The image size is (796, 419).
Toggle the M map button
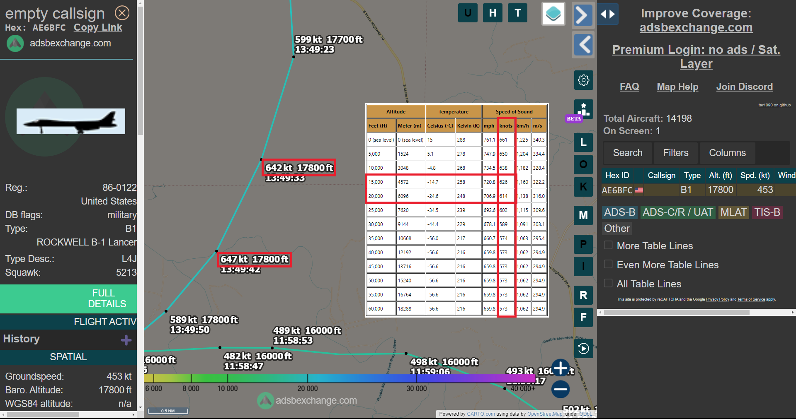[x=583, y=215]
